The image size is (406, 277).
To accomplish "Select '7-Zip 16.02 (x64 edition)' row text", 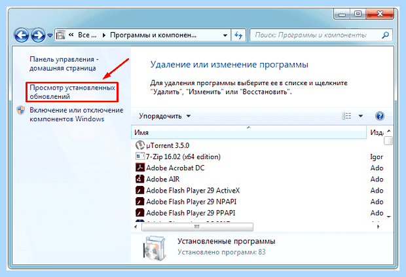I will pos(183,157).
